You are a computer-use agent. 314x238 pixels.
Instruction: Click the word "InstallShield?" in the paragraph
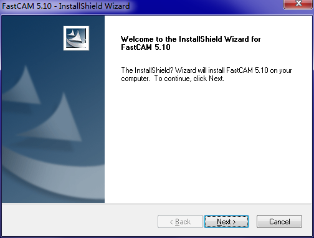[154, 70]
